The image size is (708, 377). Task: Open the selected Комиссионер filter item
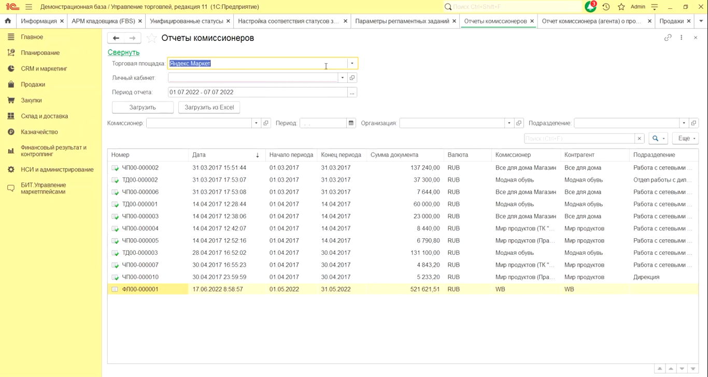[266, 123]
